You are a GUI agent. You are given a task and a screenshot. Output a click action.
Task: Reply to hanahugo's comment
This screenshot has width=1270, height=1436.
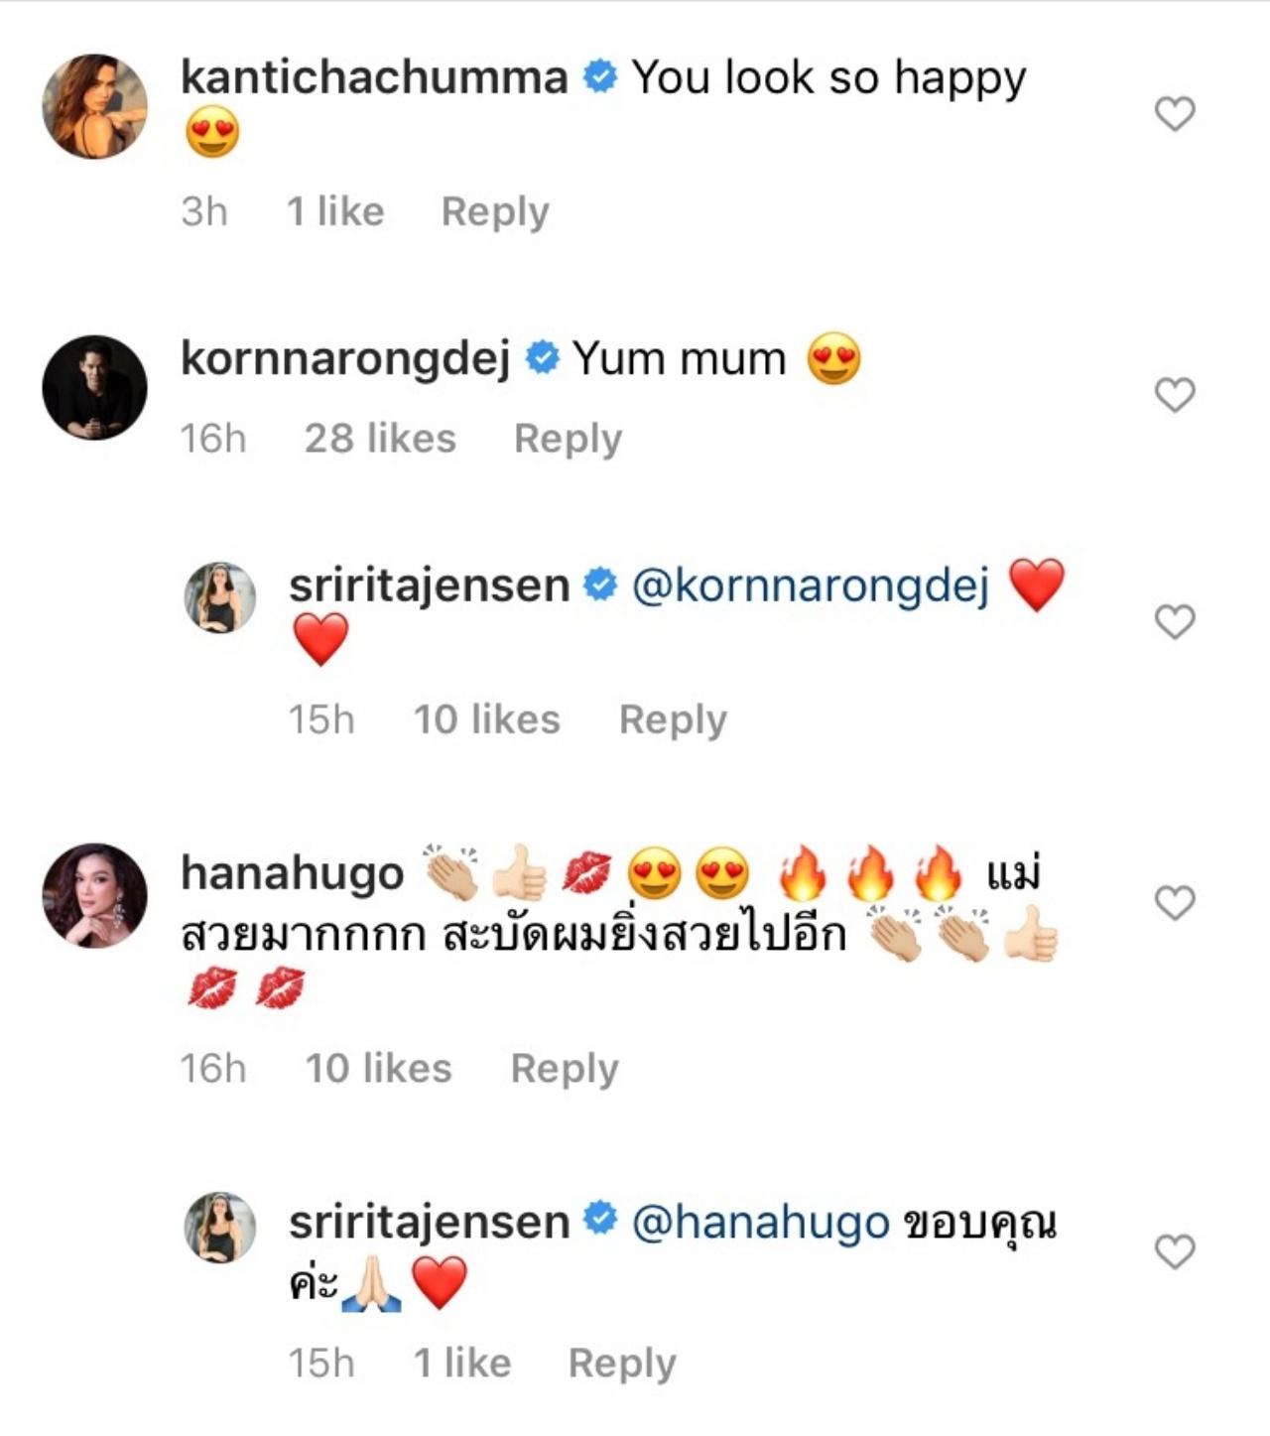[x=564, y=1069]
